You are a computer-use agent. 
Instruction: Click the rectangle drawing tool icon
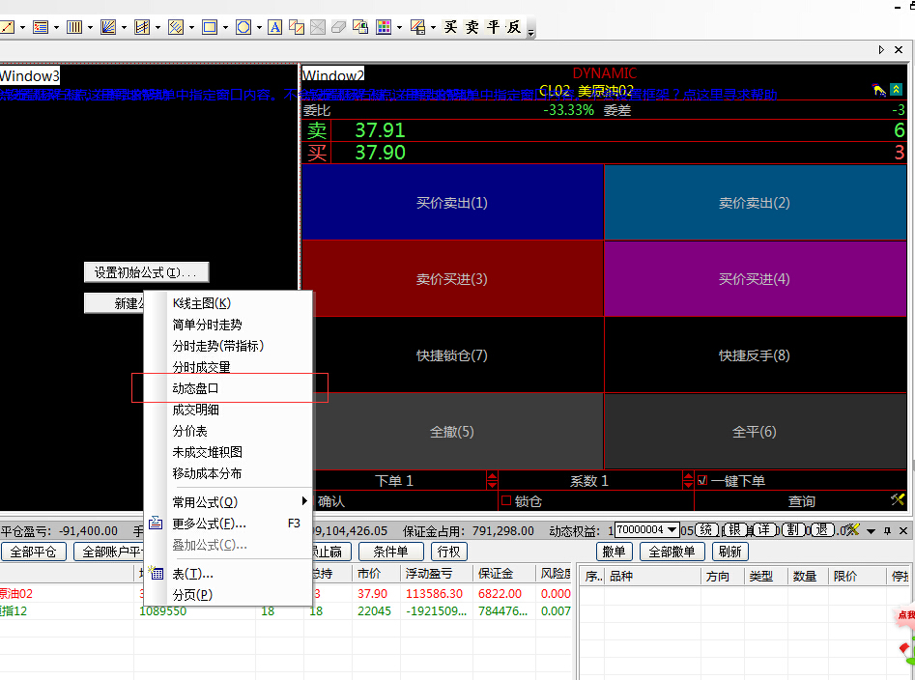point(208,27)
